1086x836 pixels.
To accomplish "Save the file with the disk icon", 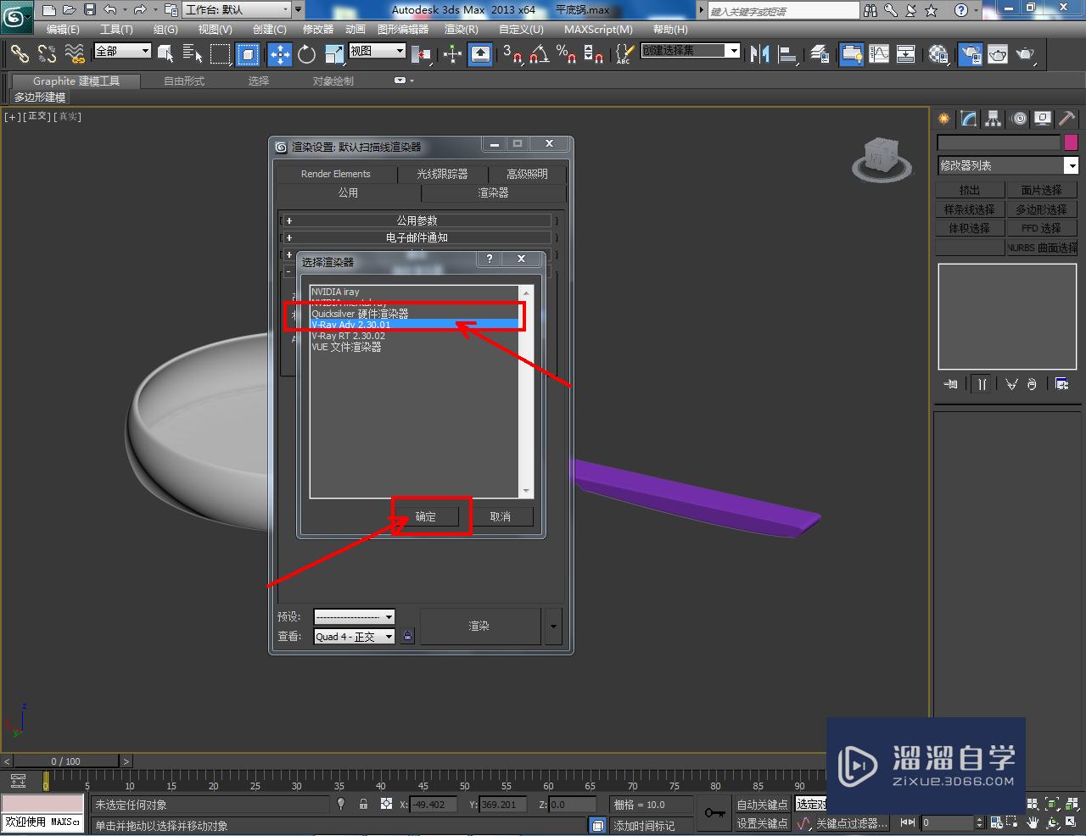I will (x=89, y=10).
